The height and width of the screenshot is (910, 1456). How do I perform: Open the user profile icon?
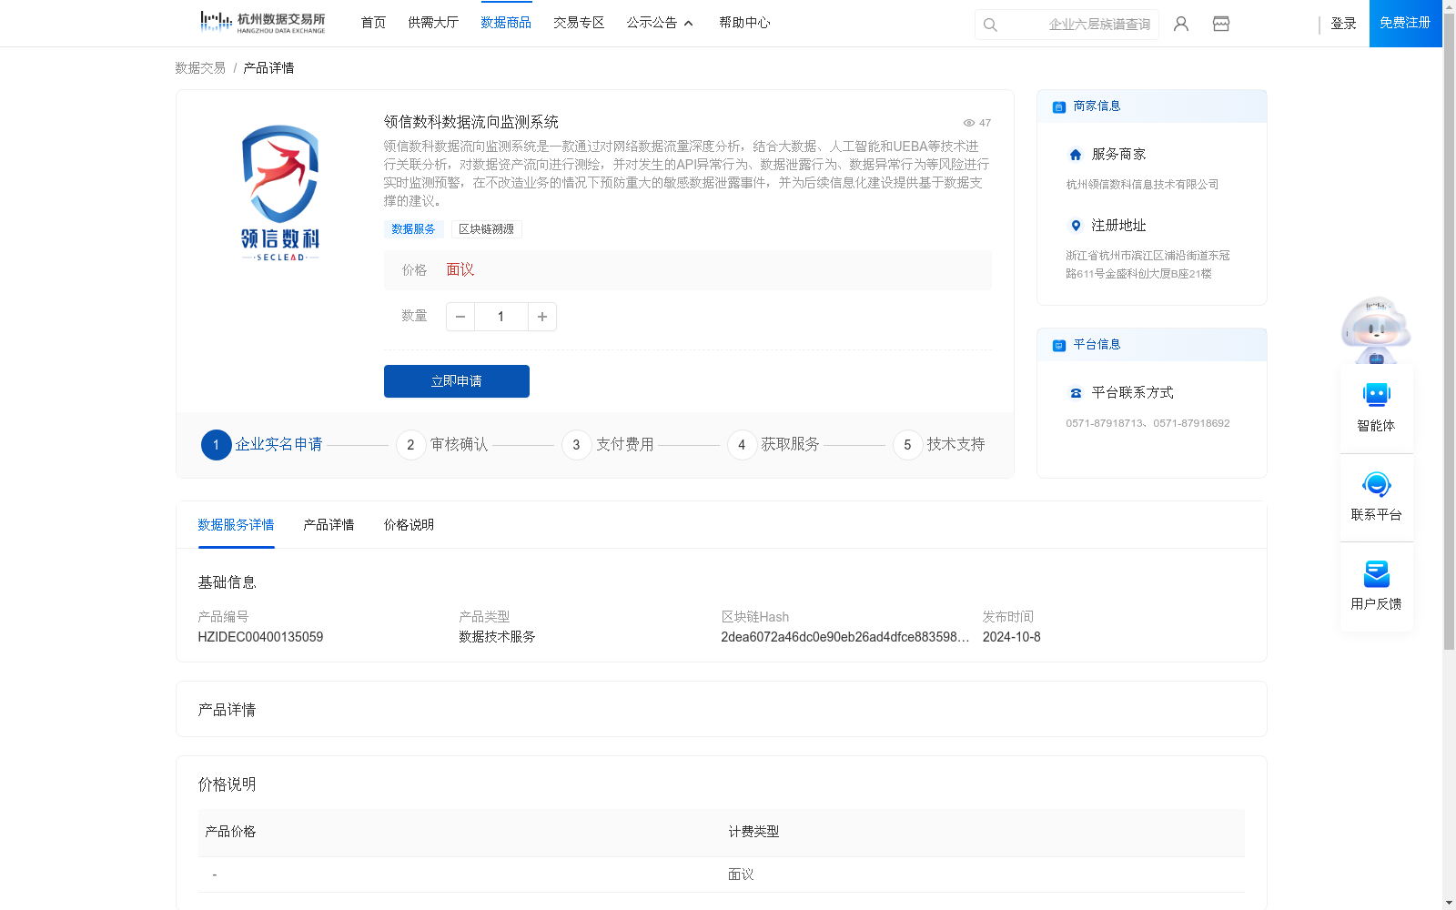(x=1181, y=24)
